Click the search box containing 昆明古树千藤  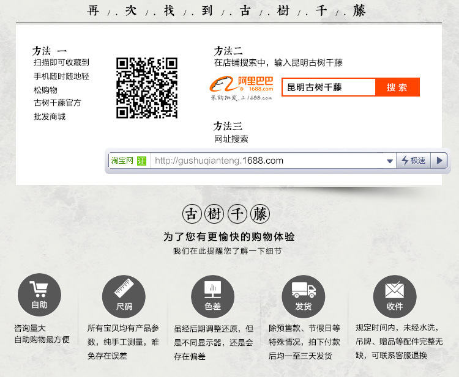(x=329, y=87)
